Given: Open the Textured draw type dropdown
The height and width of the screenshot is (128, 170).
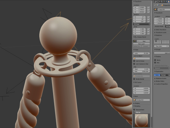Looking at the screenshot, I should 161,68.
